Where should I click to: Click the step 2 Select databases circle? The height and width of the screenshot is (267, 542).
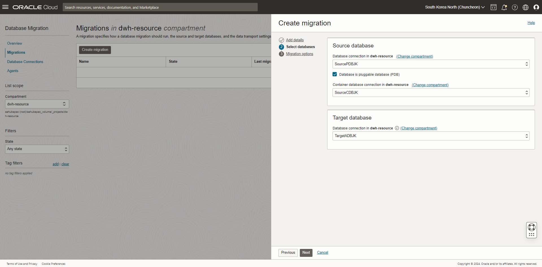click(x=281, y=47)
